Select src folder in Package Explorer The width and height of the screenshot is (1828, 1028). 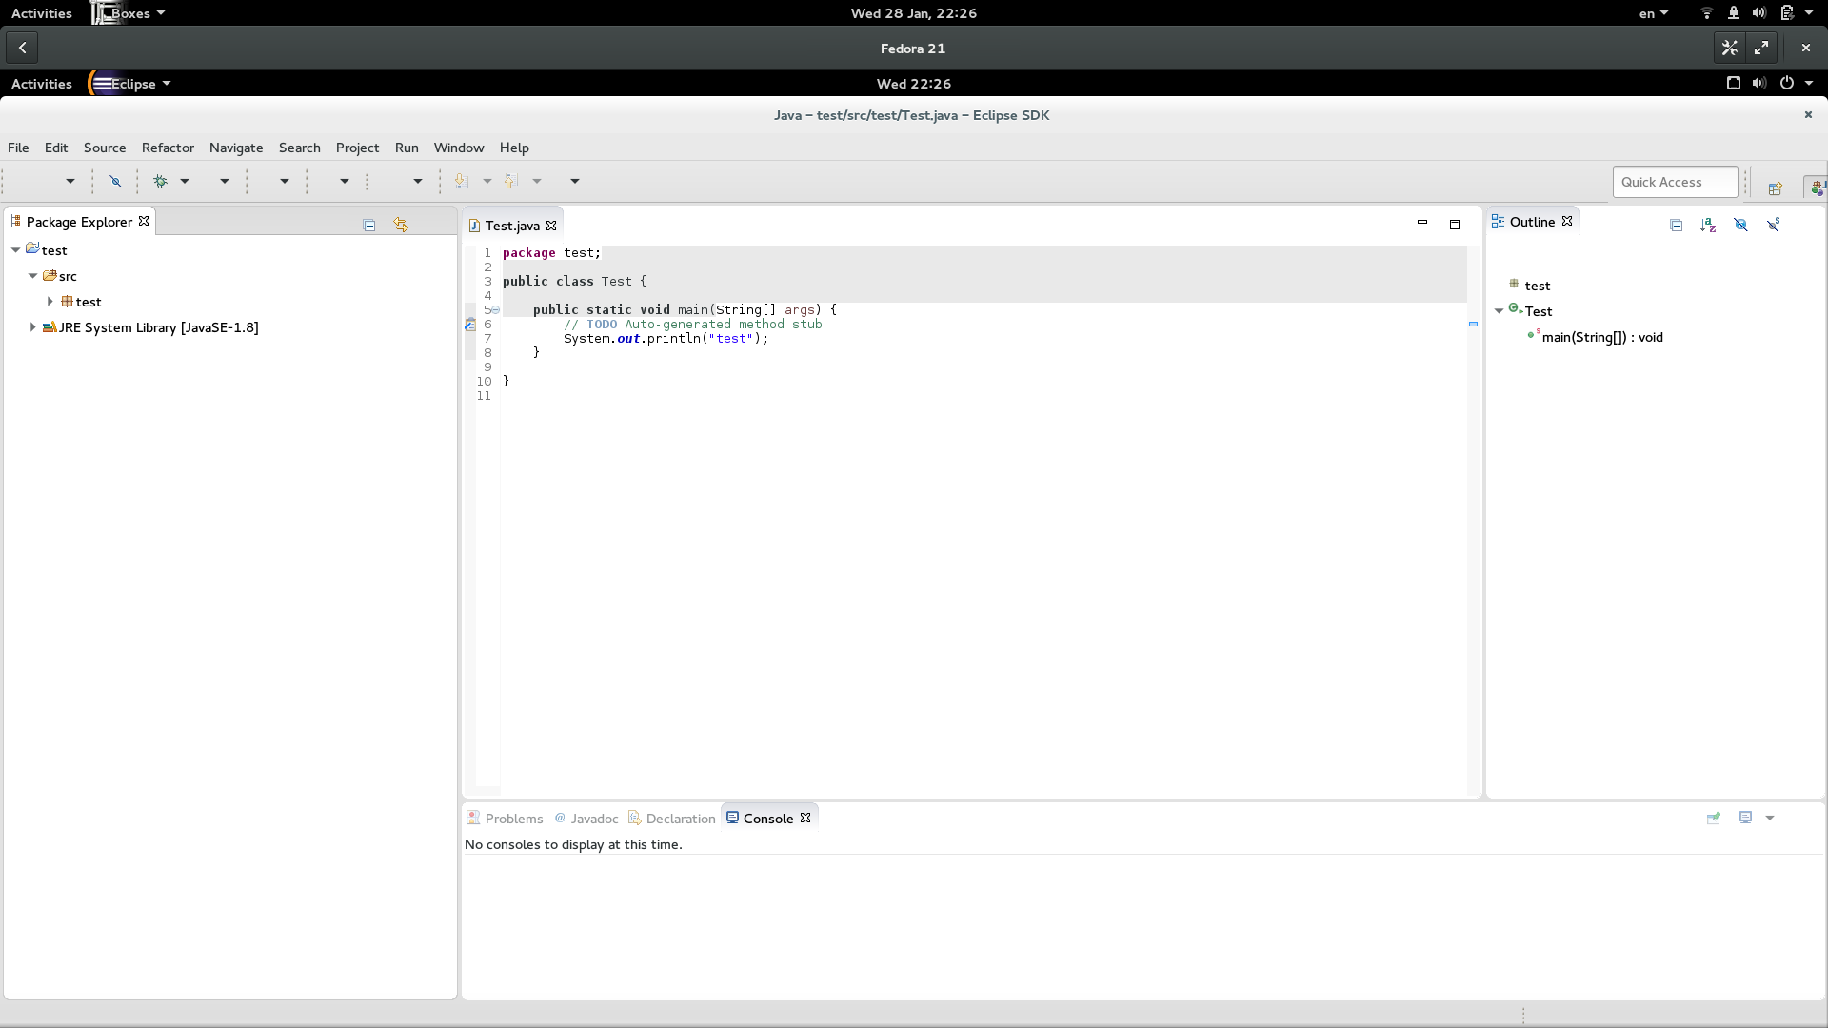tap(59, 276)
